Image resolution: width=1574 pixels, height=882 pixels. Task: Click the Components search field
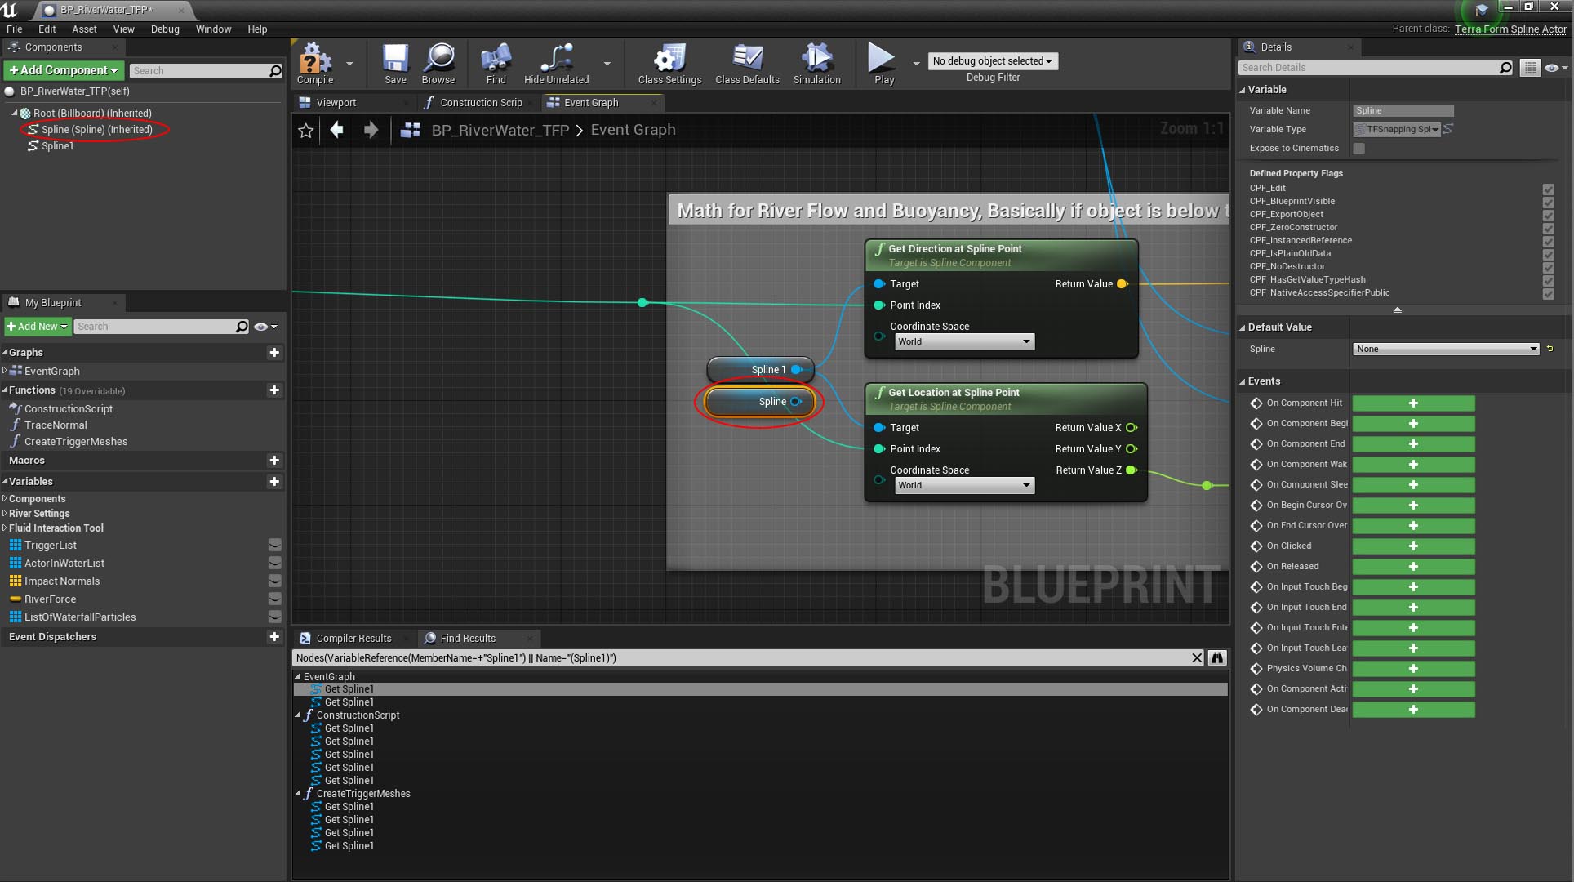coord(204,71)
